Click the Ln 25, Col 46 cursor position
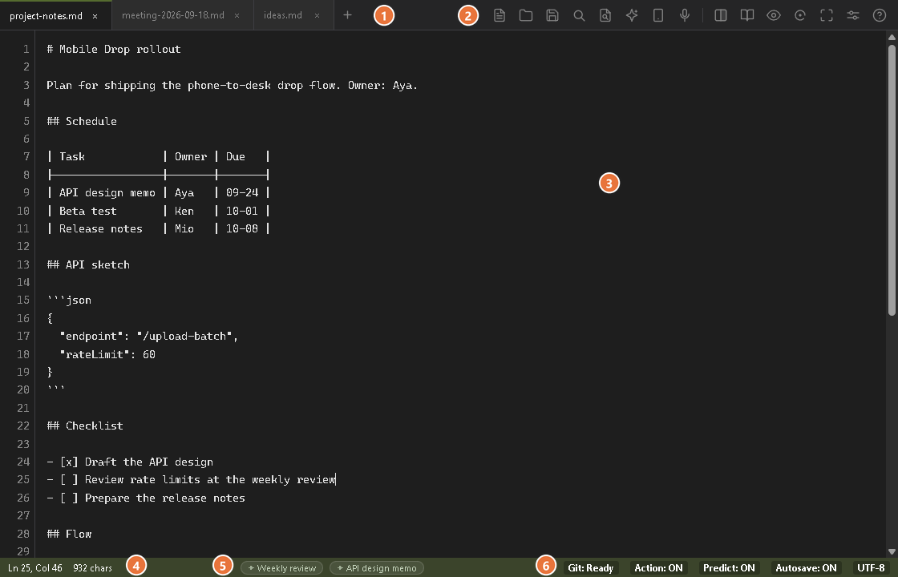Screen dimensions: 898x577 35,568
